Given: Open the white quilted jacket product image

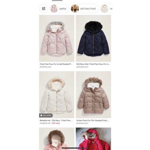Looking at the screenshot, I should tap(57, 95).
